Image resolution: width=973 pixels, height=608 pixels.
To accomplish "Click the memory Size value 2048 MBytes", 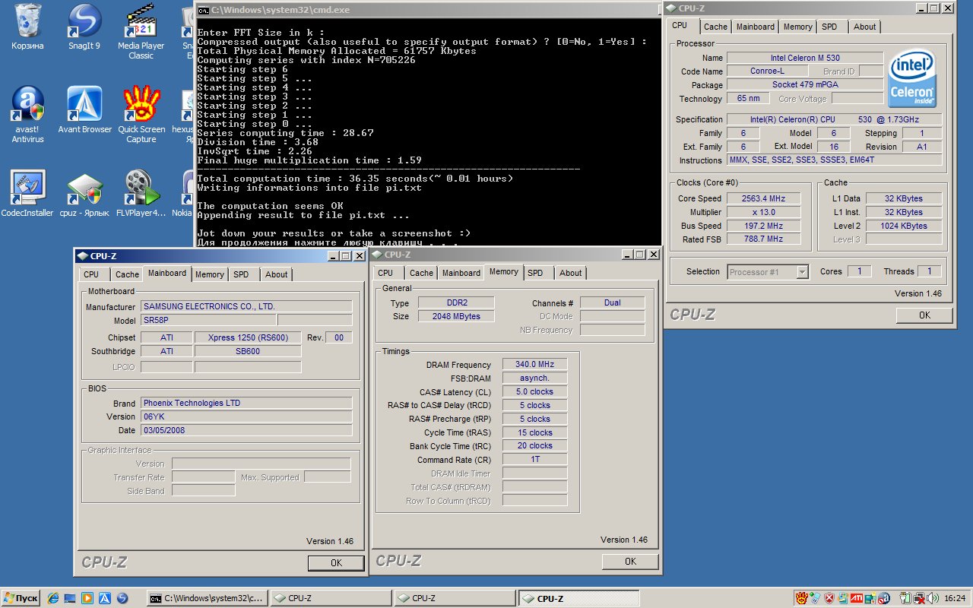I will (x=455, y=316).
